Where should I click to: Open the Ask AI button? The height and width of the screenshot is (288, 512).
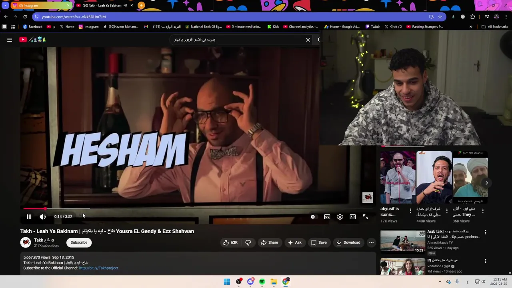(x=294, y=242)
